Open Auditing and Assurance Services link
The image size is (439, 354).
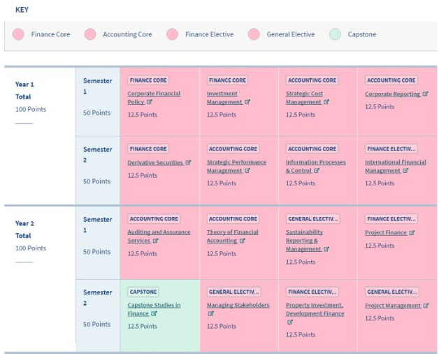click(159, 236)
